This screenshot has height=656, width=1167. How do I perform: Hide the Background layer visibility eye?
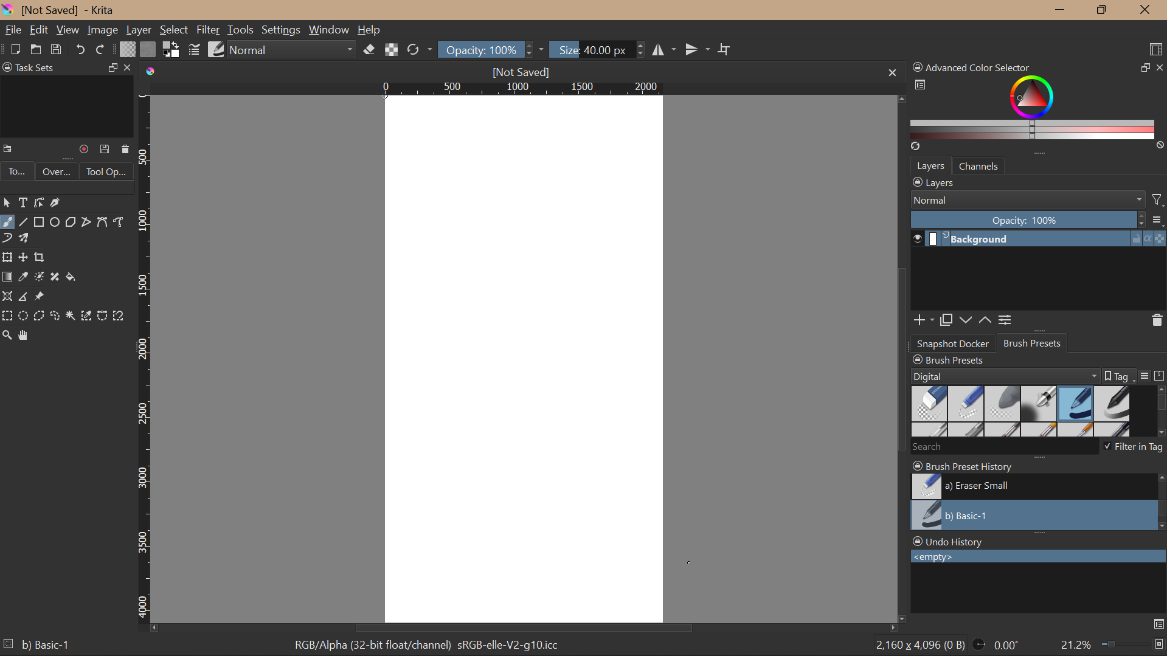click(x=918, y=239)
